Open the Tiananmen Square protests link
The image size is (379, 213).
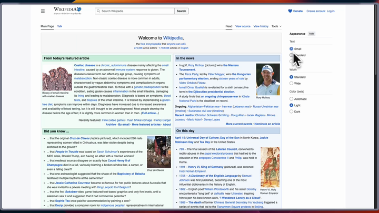[234, 207]
